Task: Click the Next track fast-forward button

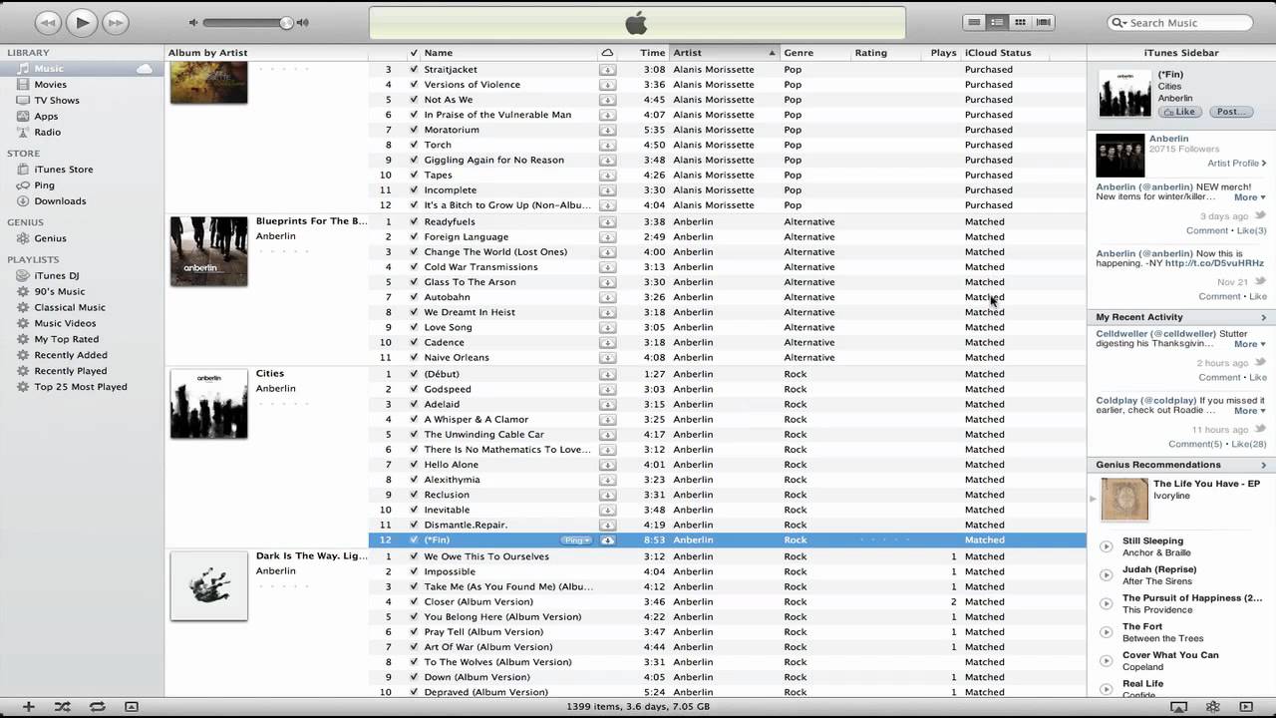Action: (x=116, y=22)
